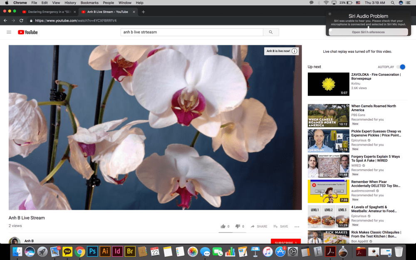This screenshot has height=260, width=416.
Task: Click the info icon on video
Action: click(294, 51)
